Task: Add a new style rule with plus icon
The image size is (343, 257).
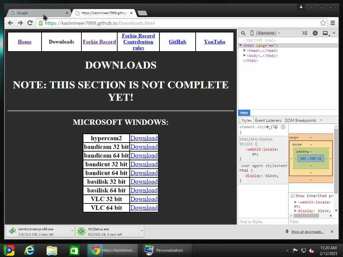Action: pyautogui.click(x=268, y=127)
